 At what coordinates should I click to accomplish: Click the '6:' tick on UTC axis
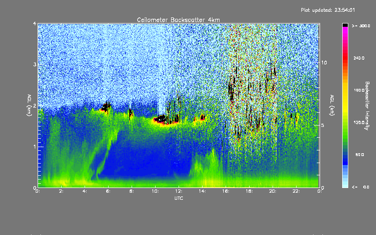pos(108,191)
